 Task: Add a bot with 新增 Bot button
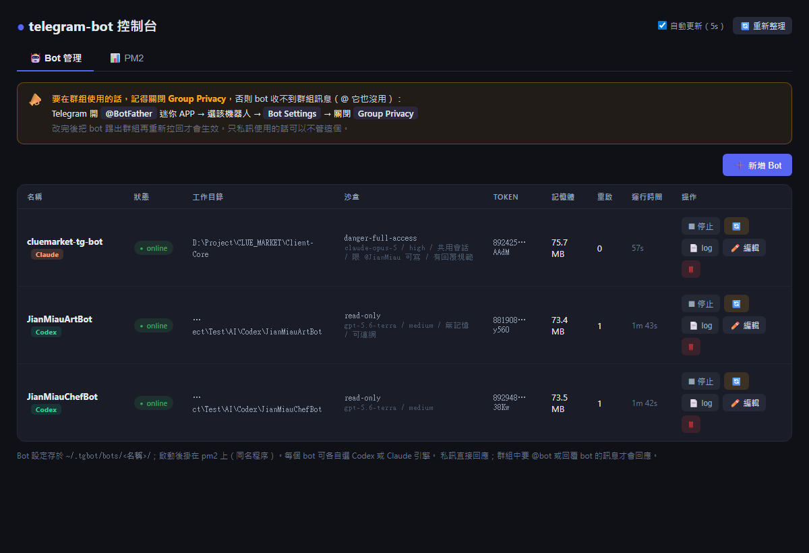[x=757, y=165]
